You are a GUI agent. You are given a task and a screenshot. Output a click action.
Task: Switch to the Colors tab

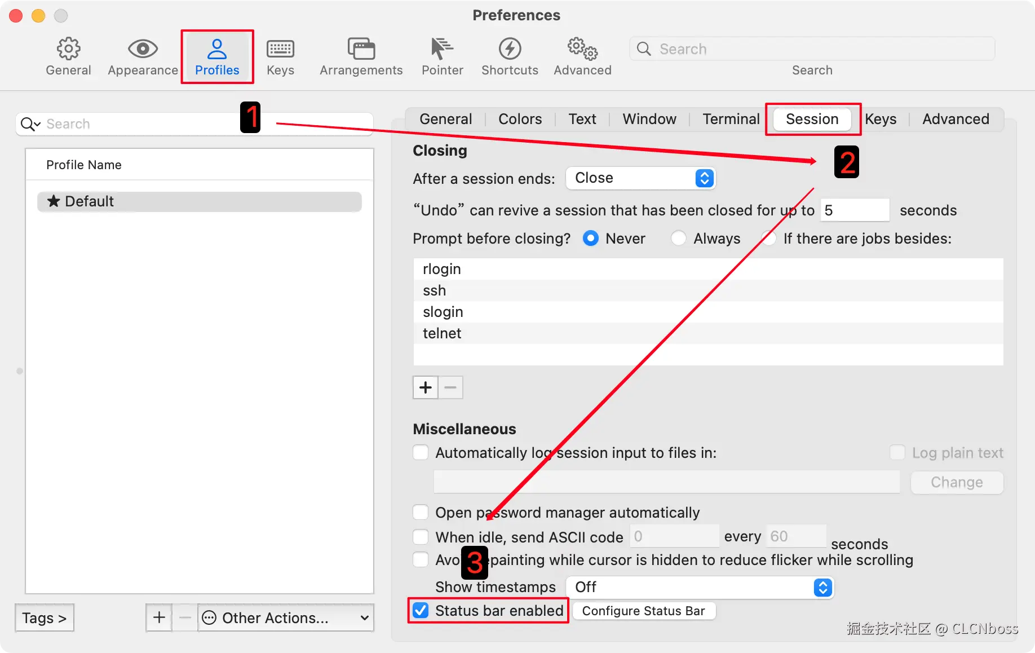(x=520, y=119)
